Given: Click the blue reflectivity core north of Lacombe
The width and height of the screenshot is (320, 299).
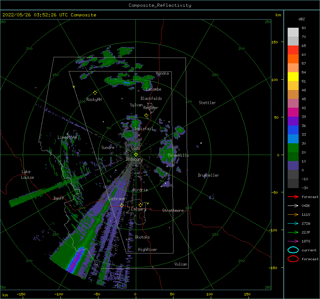Looking at the screenshot, I should click(127, 82).
